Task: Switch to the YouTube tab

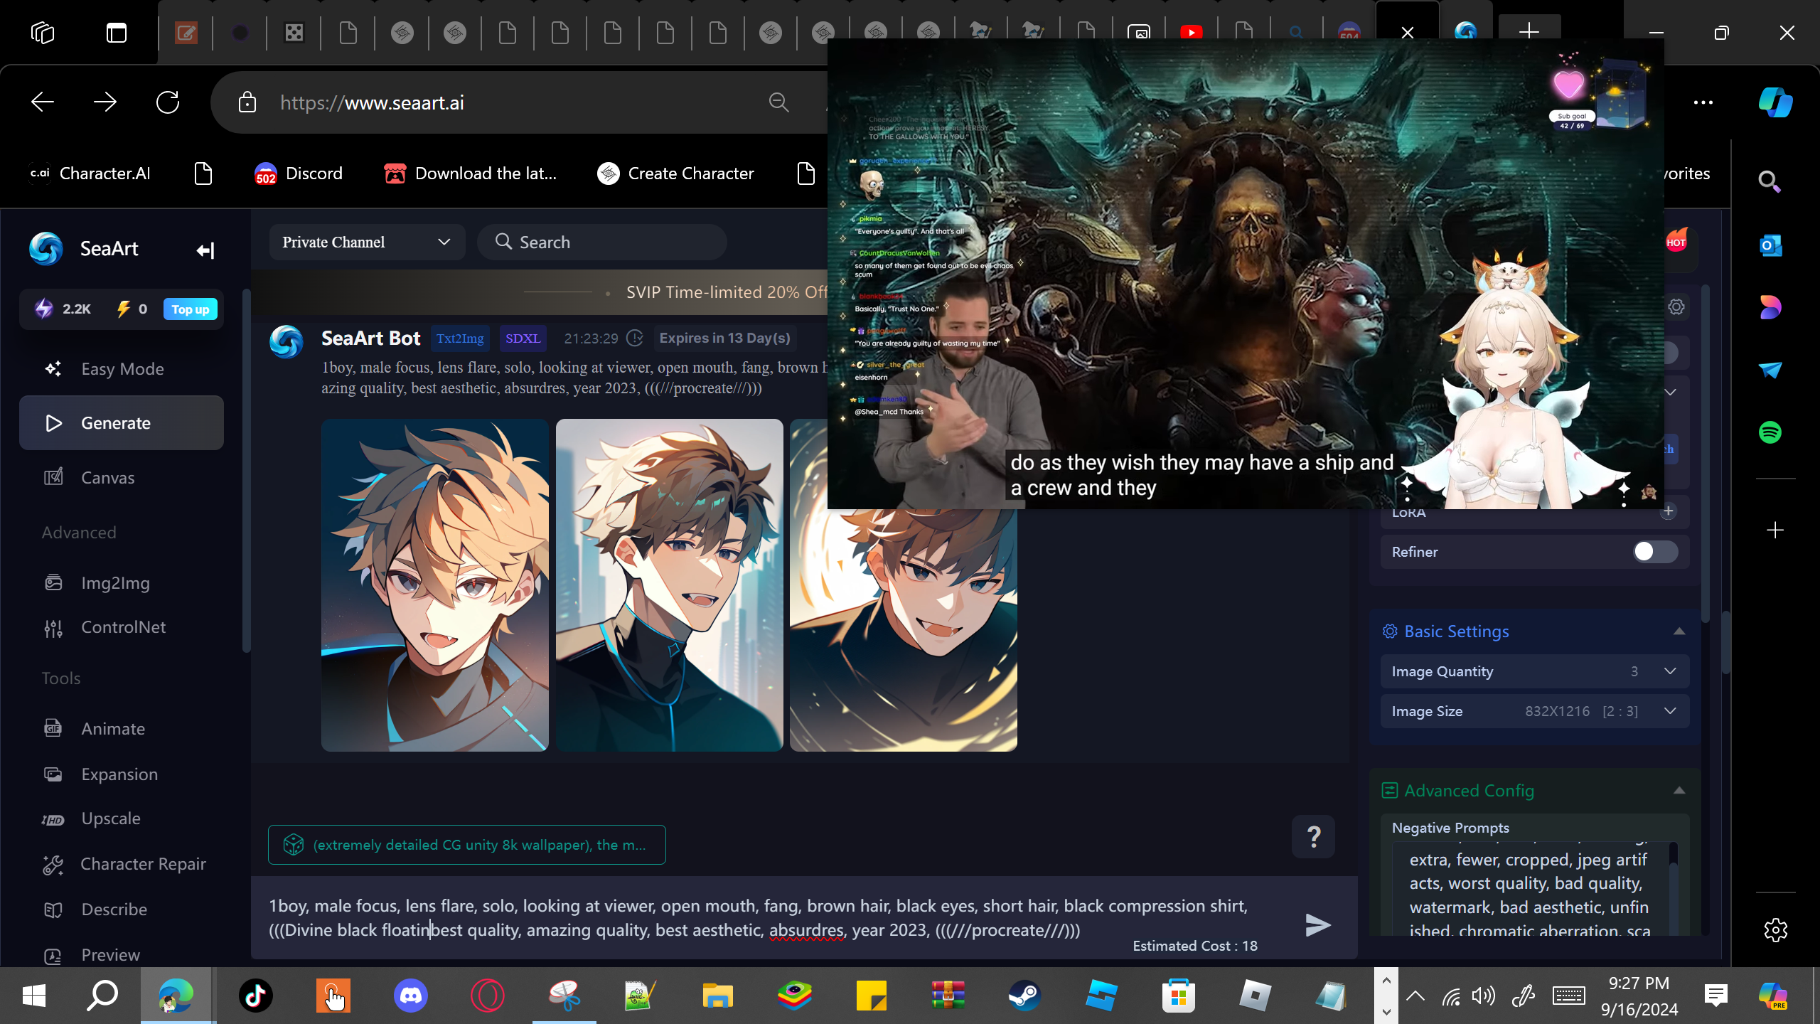Action: tap(1192, 33)
